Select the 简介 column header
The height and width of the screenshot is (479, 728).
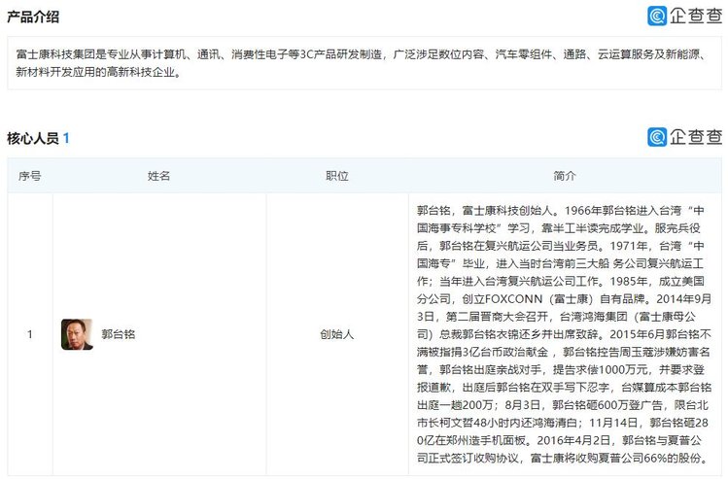[x=565, y=176]
